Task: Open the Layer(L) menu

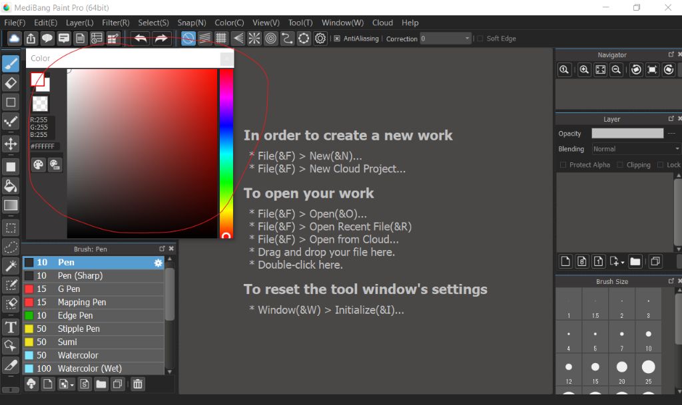Action: [80, 23]
